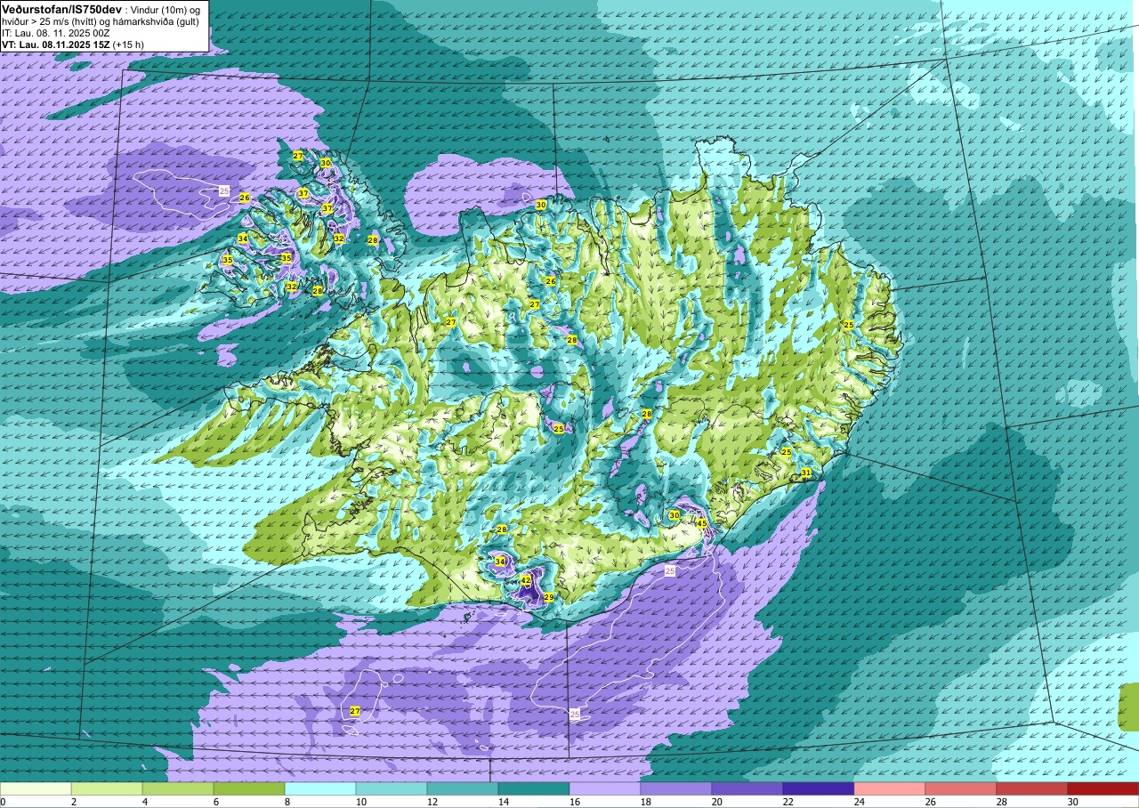This screenshot has height=808, width=1139.
Task: Click the 18–20 m/s purple legend swatch
Action: [x=676, y=788]
